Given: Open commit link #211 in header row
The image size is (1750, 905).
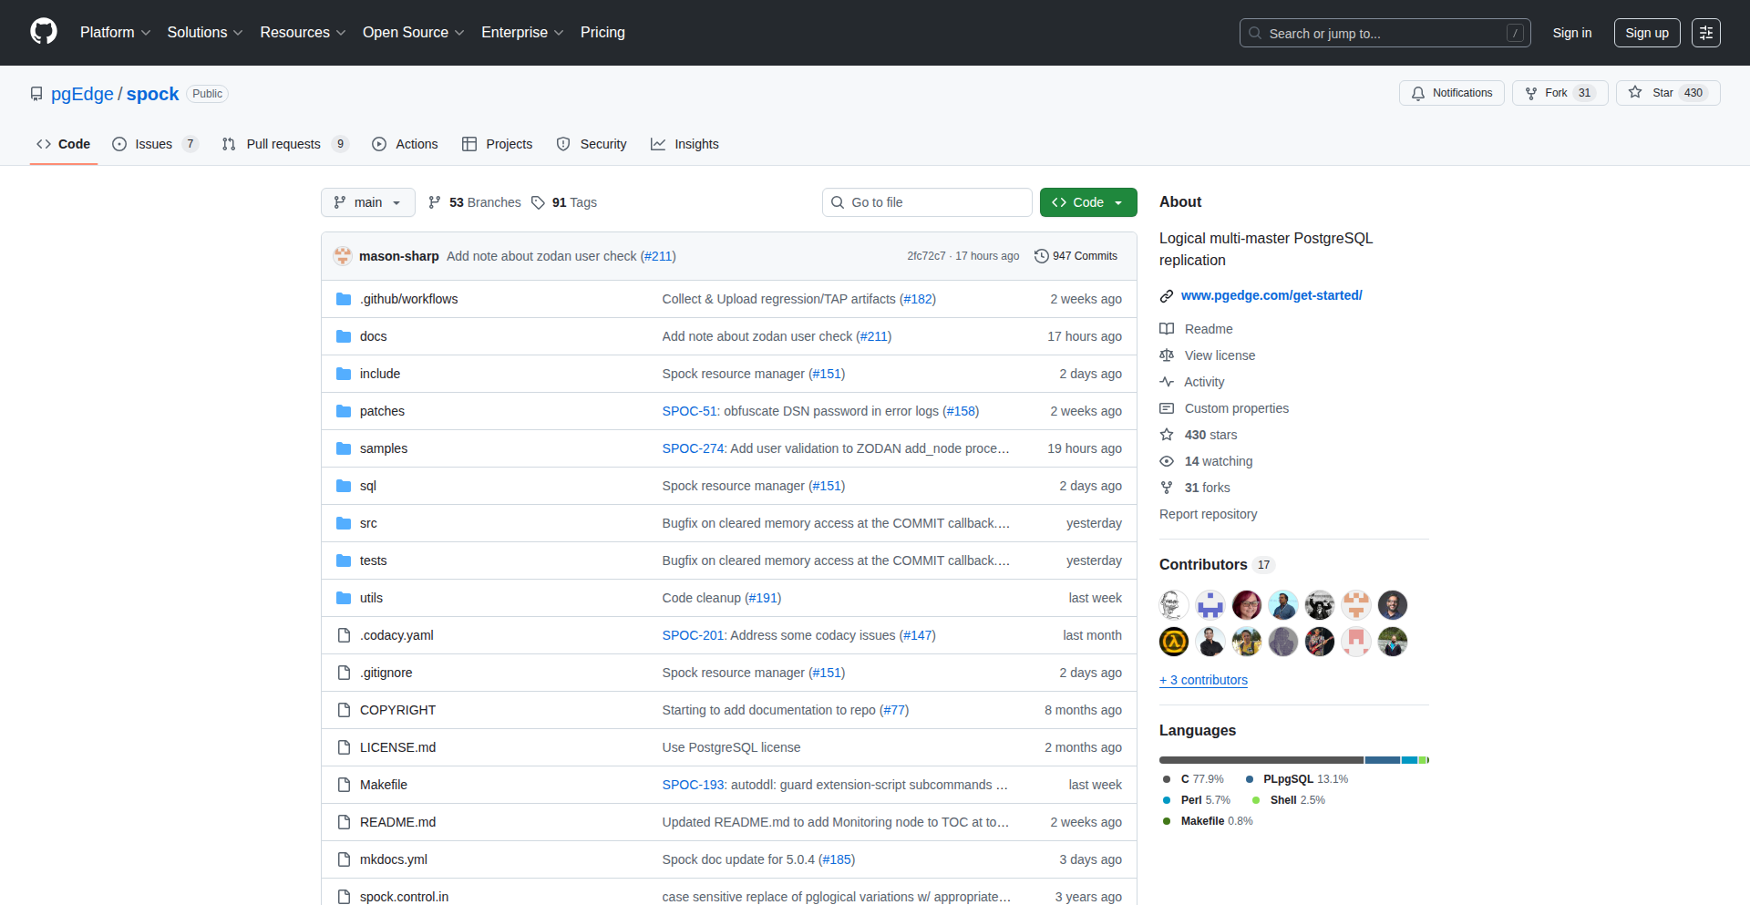Looking at the screenshot, I should 658,256.
